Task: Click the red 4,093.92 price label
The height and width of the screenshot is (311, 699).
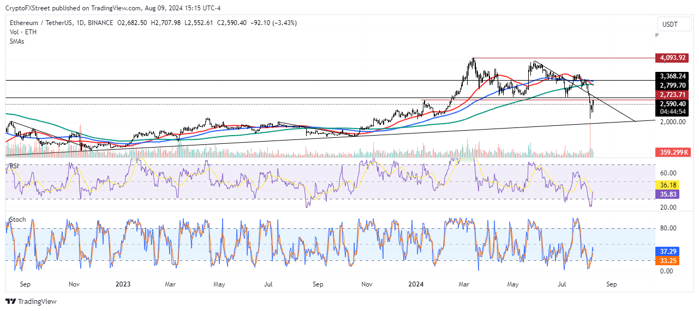Action: coord(672,58)
